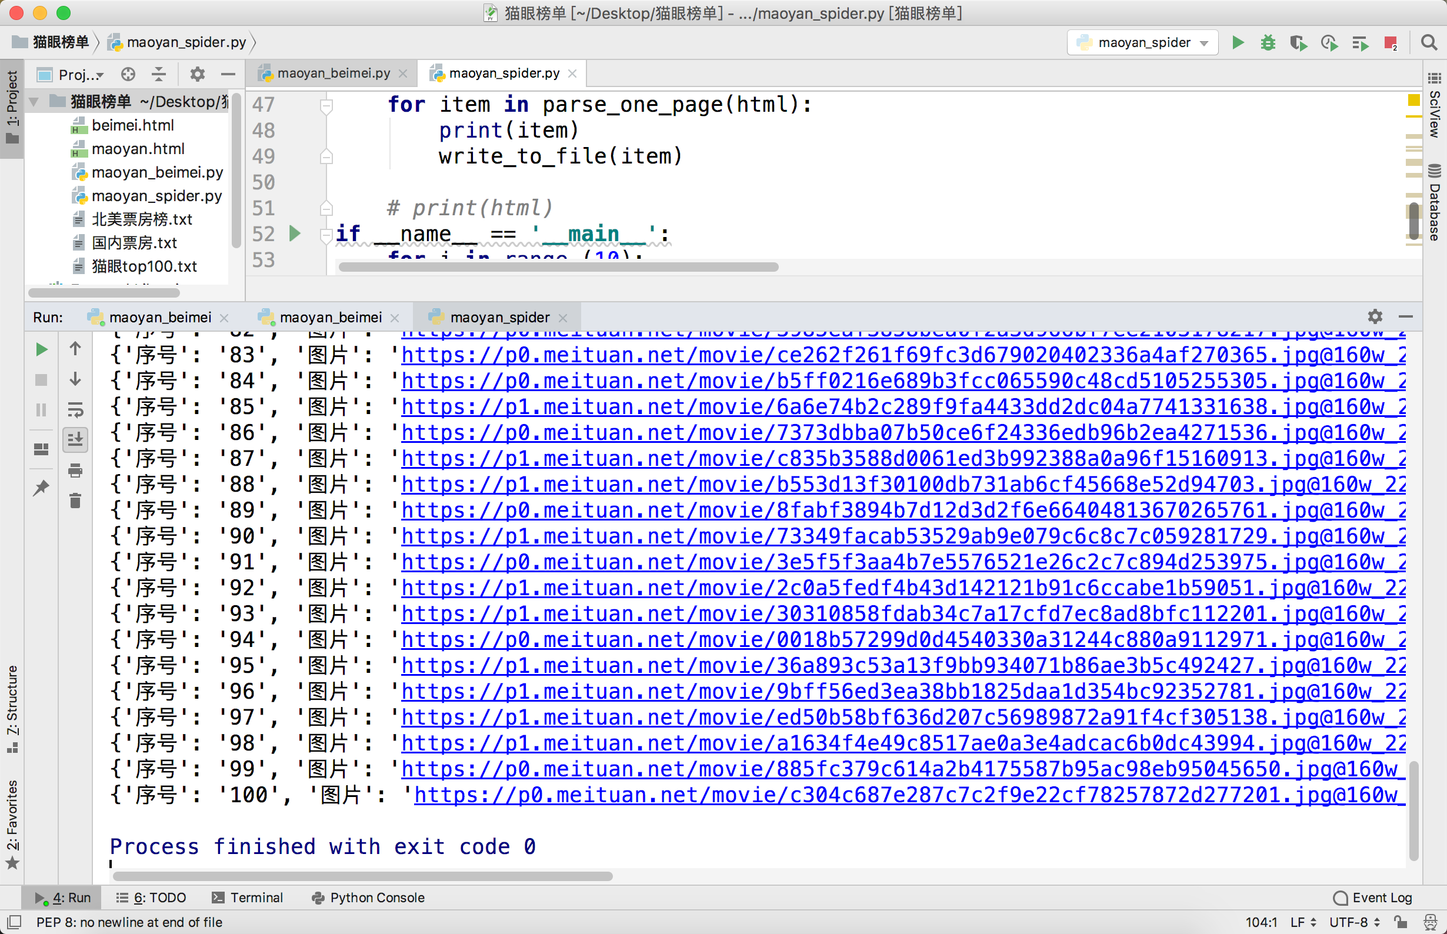Open Search Everywhere magnifier icon

(x=1429, y=42)
